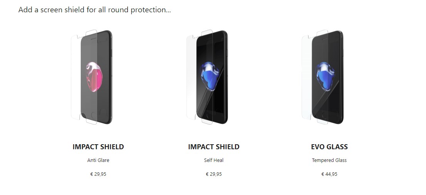Image resolution: width=426 pixels, height=195 pixels.
Task: Click the € 44,95 Evo Glass price
Action: [329, 174]
